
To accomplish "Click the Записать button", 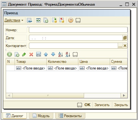I will [x=102, y=105].
